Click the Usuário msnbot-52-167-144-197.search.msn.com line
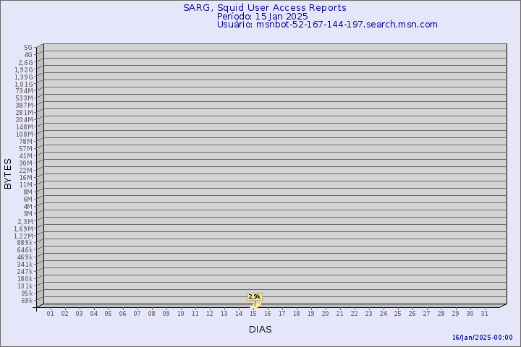This screenshot has height=347, width=521. [327, 25]
